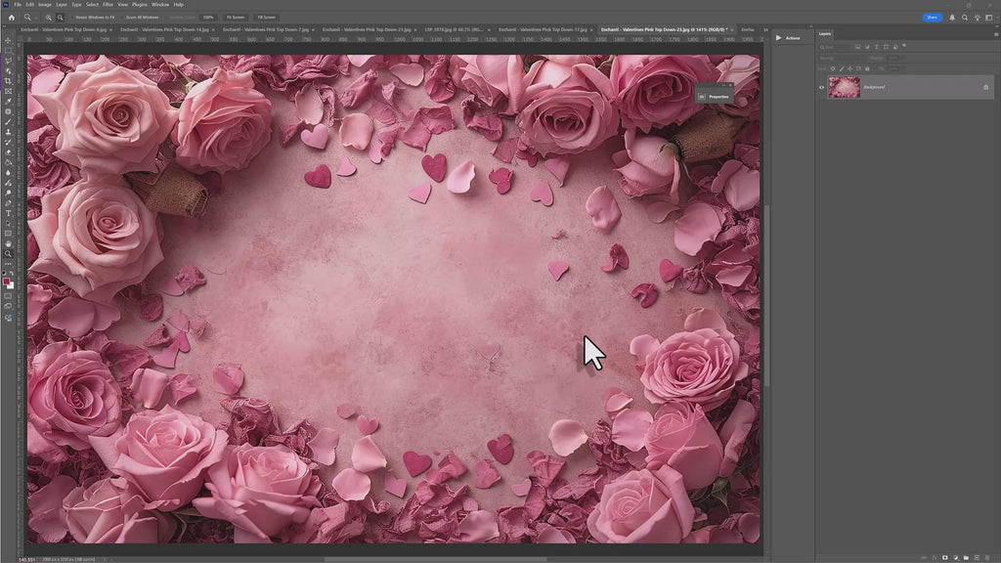Switch to Valentines Pink Top Down-17 tab
Viewport: 1001px width, 563px height.
543,29
